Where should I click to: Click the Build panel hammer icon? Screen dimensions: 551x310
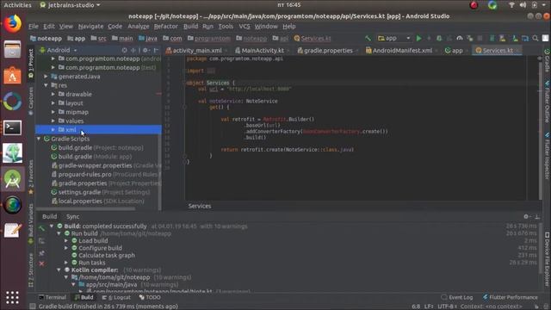coord(42,228)
